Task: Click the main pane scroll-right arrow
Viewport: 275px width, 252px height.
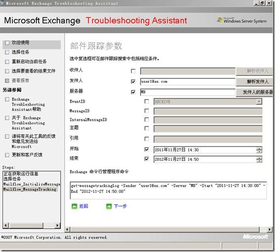Action: coord(270,229)
